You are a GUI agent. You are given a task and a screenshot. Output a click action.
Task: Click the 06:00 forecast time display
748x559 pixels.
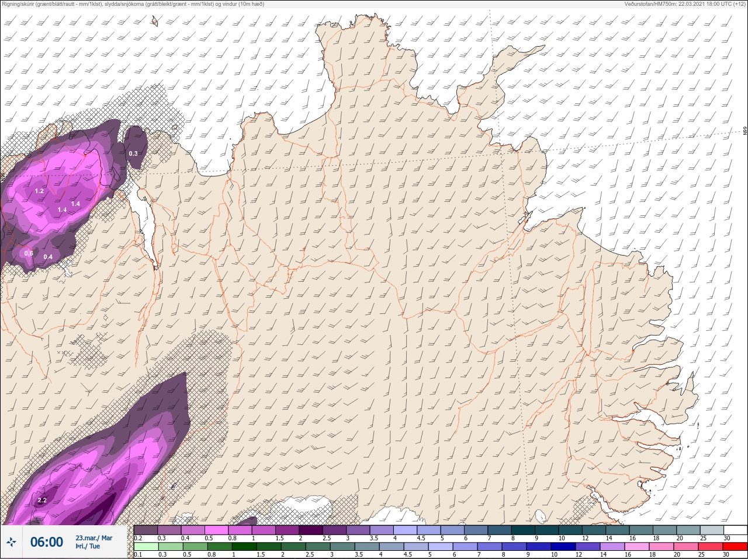47,542
